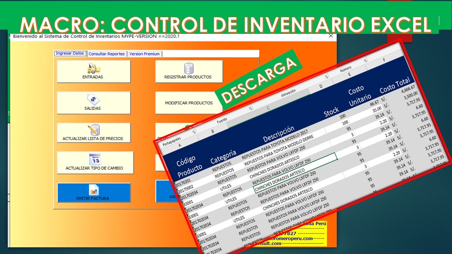This screenshot has width=452, height=254.
Task: Click the database icon for Actualizar Lista de Precios
Action: coord(94,130)
